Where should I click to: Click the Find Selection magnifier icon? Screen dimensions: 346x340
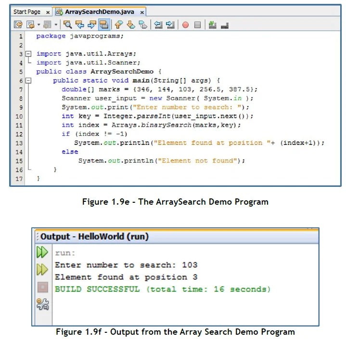(67, 25)
